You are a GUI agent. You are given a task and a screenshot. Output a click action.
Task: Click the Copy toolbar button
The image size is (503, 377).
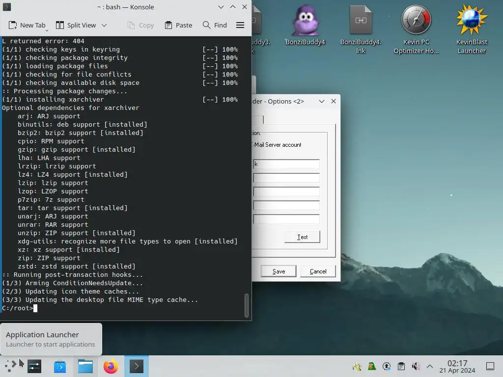pyautogui.click(x=140, y=25)
